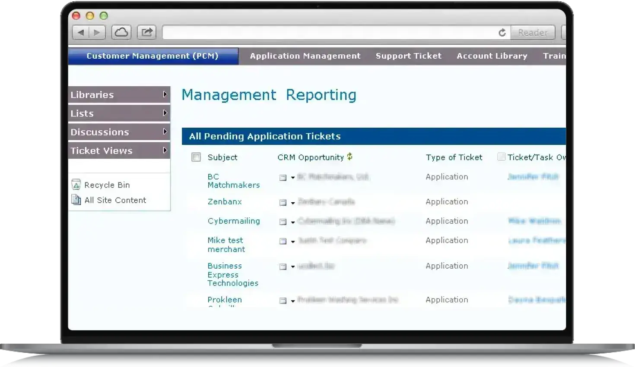Open the Recycle Bin from the sidebar
The height and width of the screenshot is (367, 635).
point(107,185)
